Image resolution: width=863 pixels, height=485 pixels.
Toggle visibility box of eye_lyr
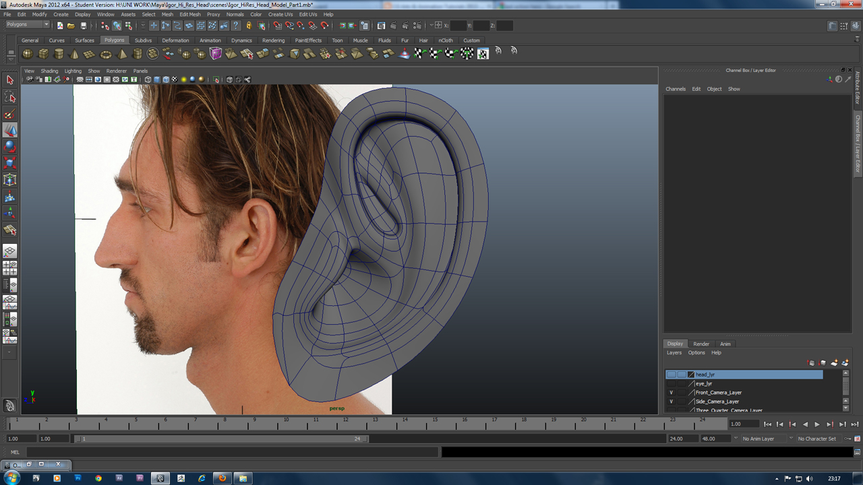[x=671, y=384]
